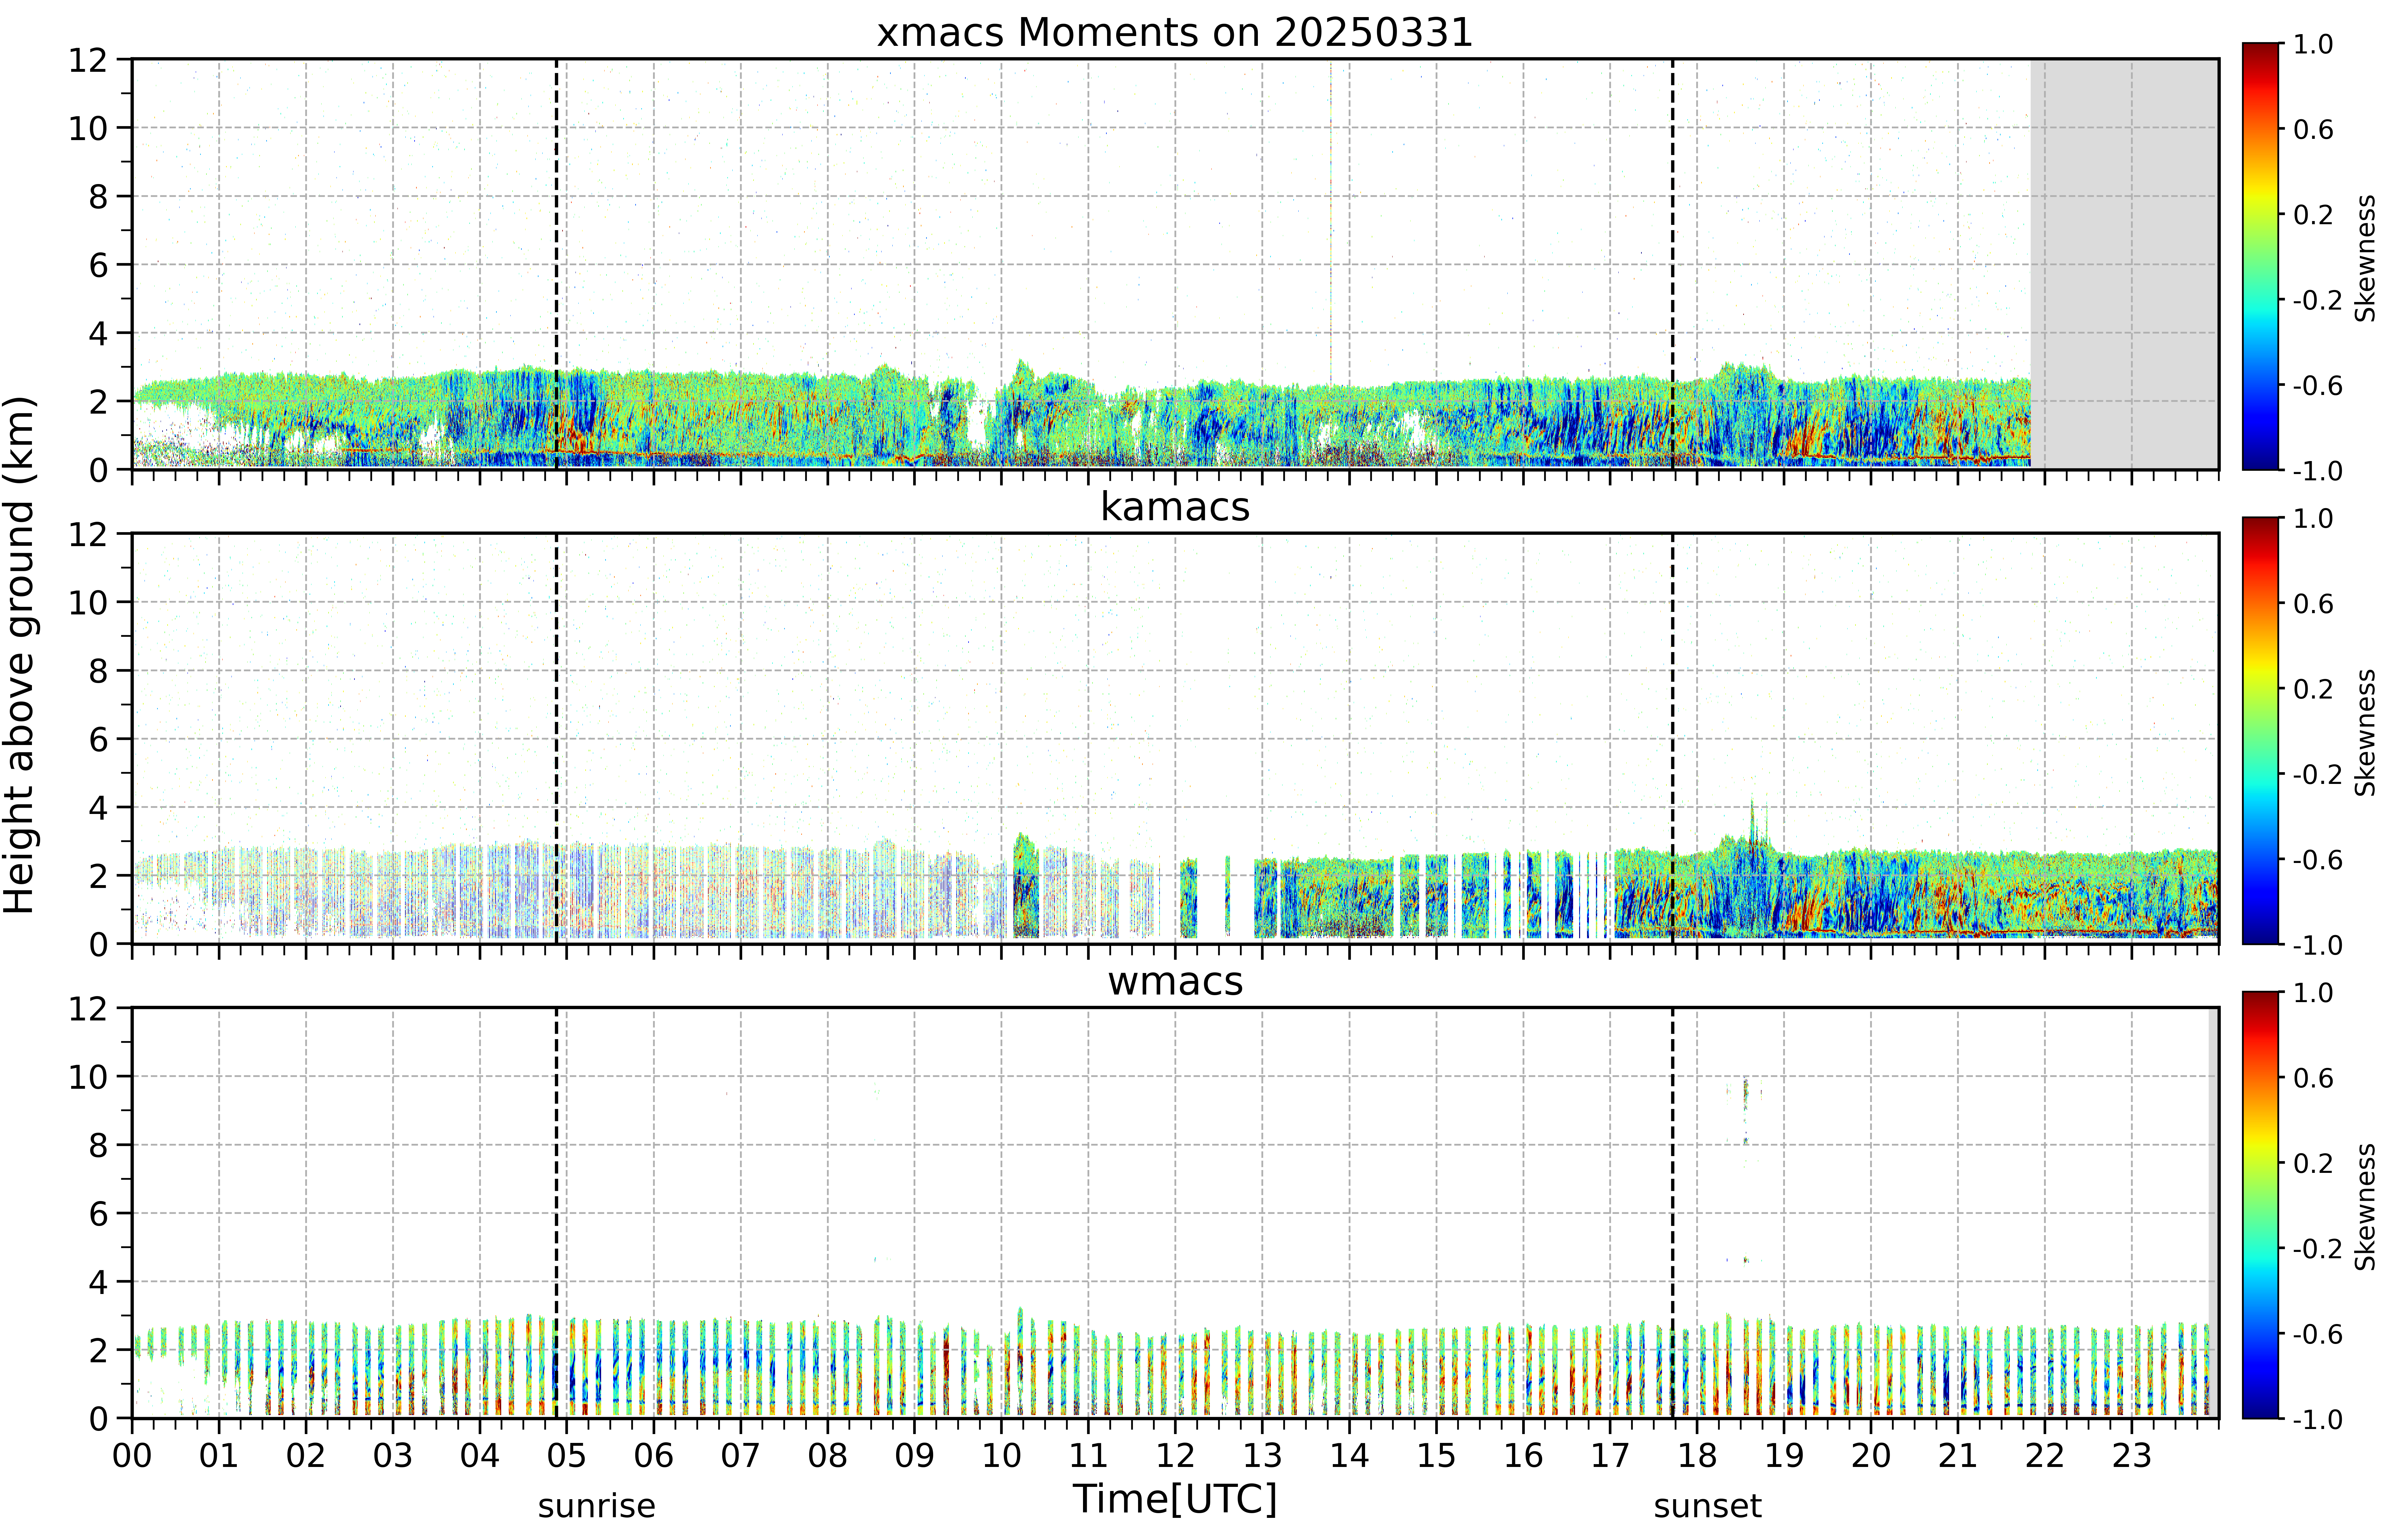Click the "Time[UTC]" x-axis label
2394x1540 pixels.
point(1175,1499)
